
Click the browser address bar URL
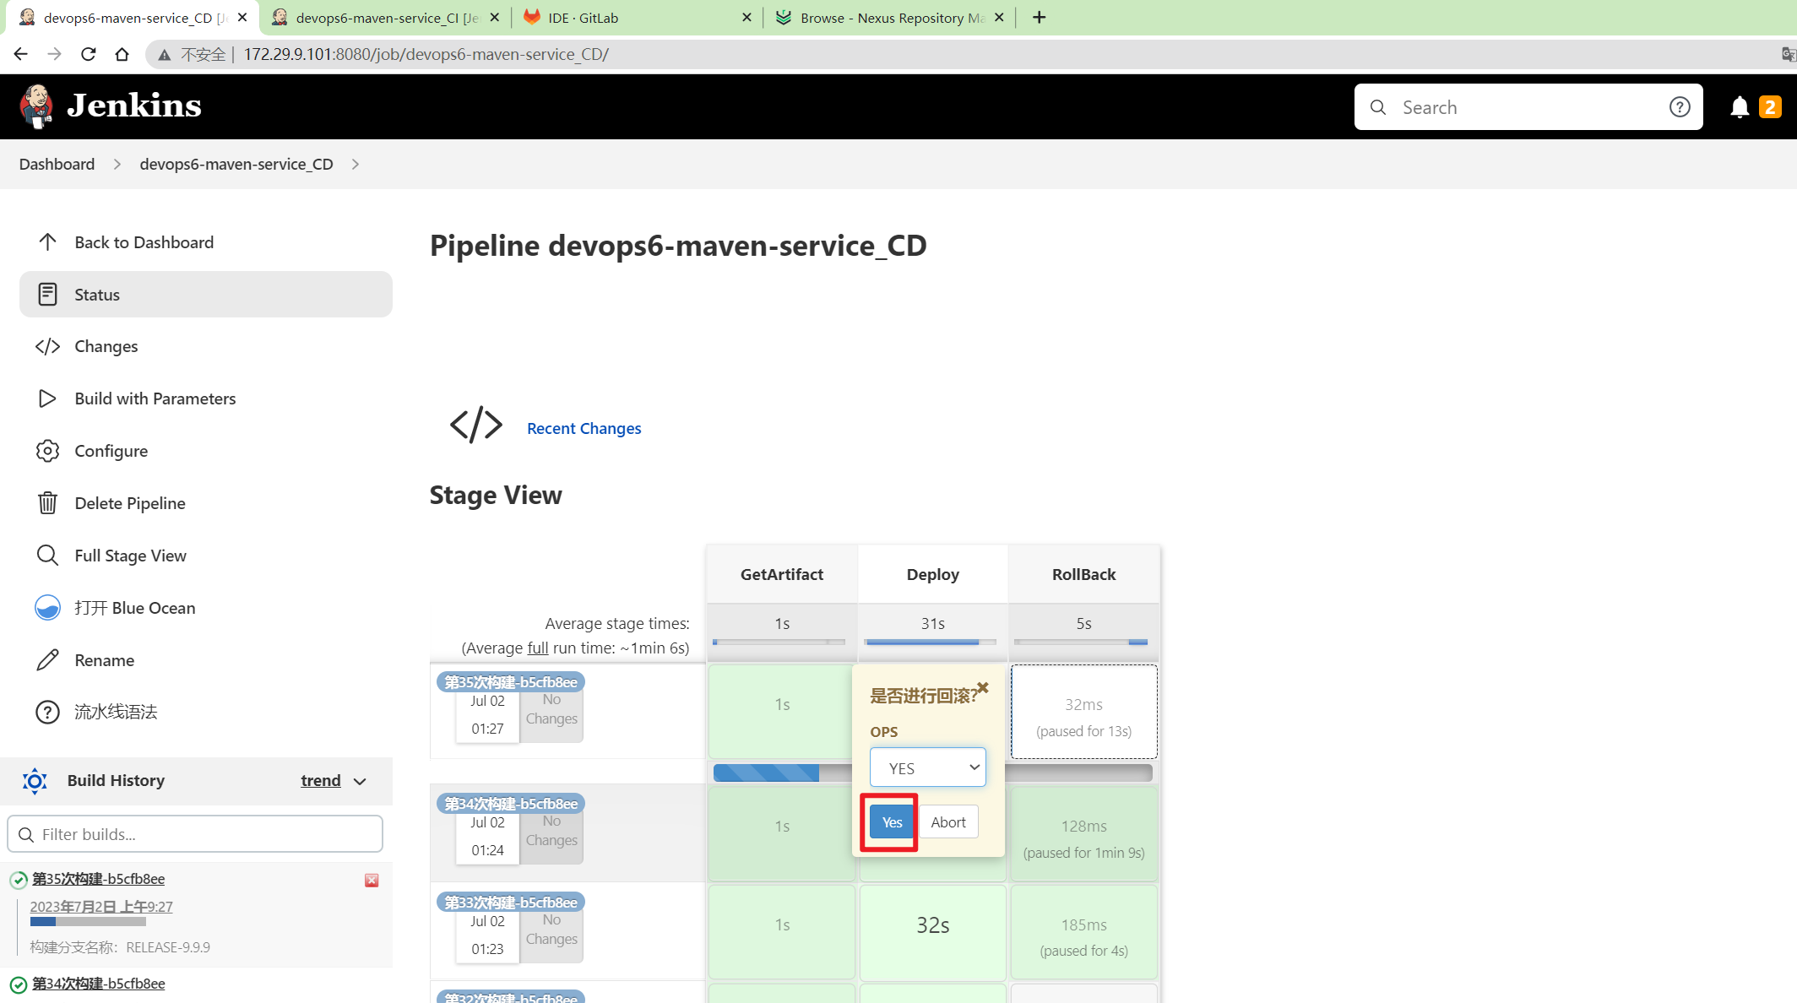(426, 55)
